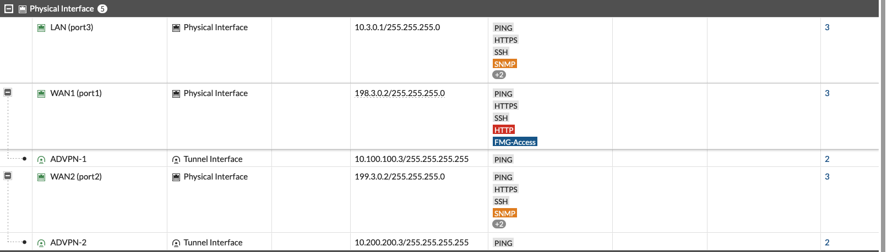
Task: Show the +2 more access options for WAN2
Action: pos(499,224)
